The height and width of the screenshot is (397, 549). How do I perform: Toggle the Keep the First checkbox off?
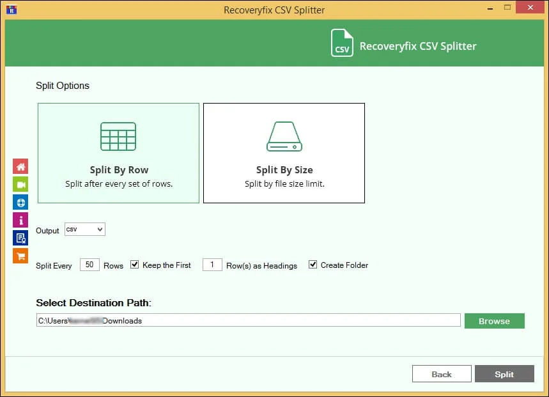[x=134, y=264]
